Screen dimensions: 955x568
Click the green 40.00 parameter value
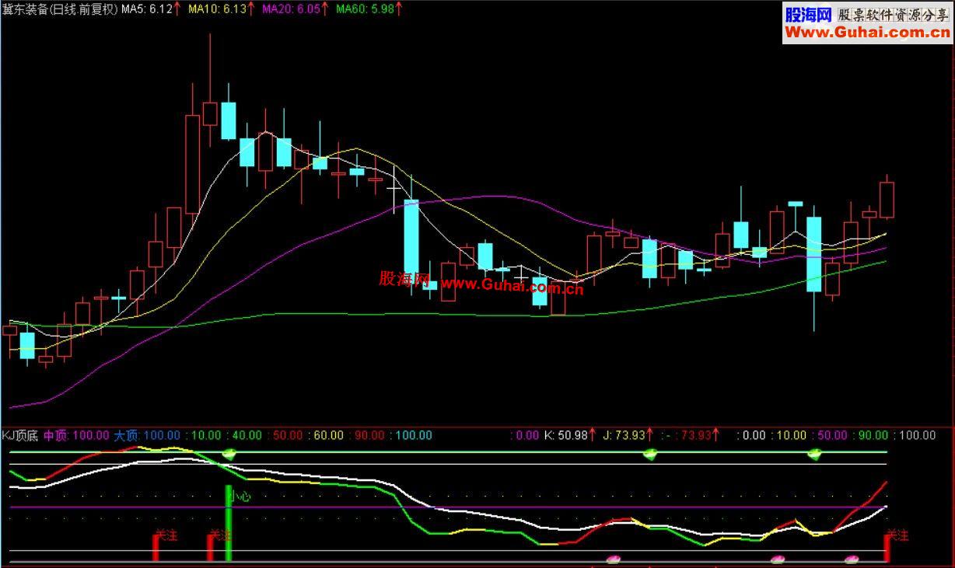tap(247, 435)
